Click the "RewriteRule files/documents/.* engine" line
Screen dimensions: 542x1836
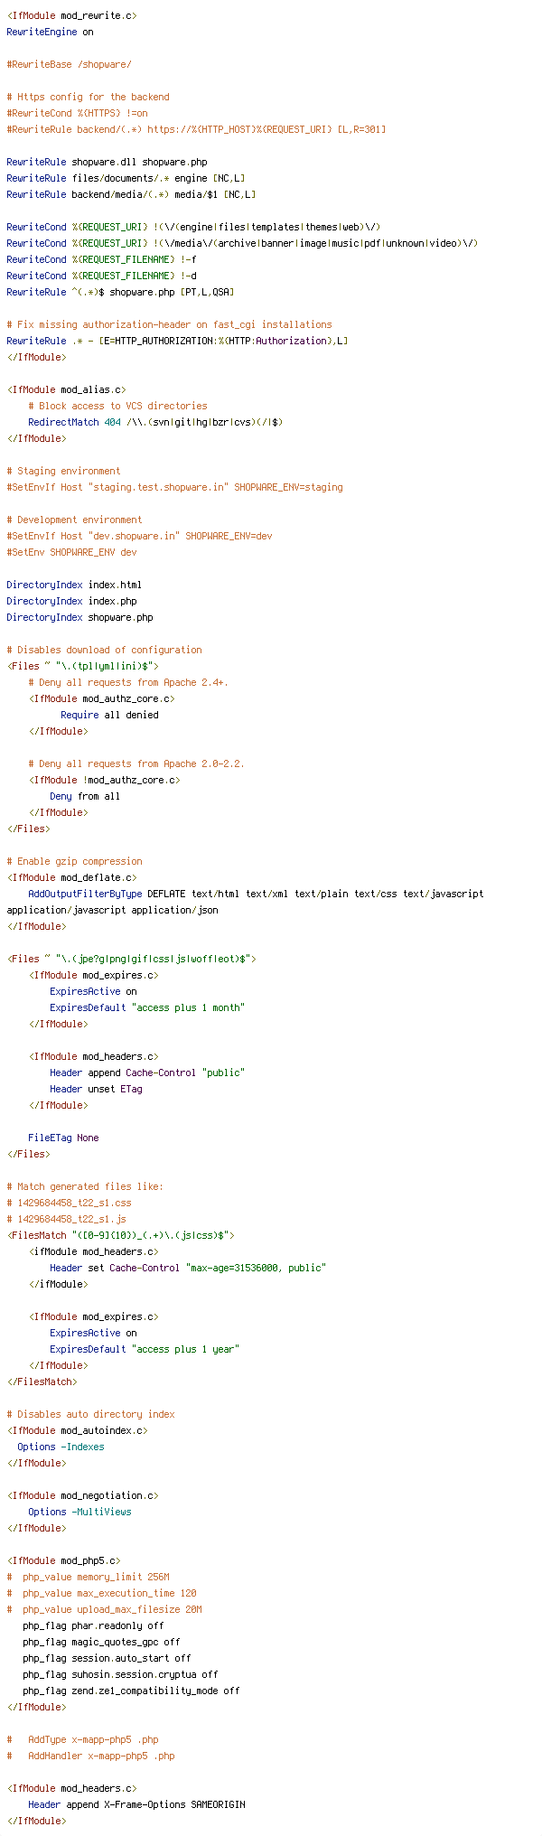126,178
